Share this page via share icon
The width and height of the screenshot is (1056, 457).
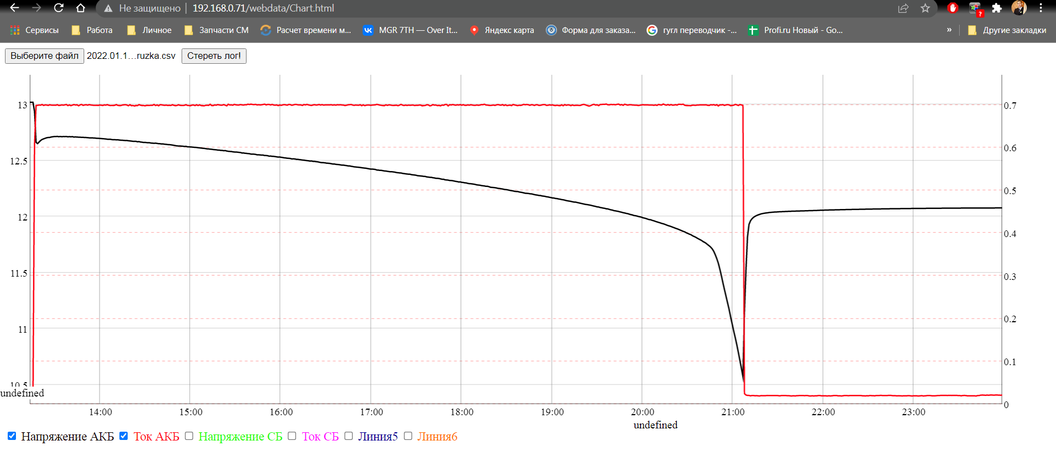pos(903,8)
